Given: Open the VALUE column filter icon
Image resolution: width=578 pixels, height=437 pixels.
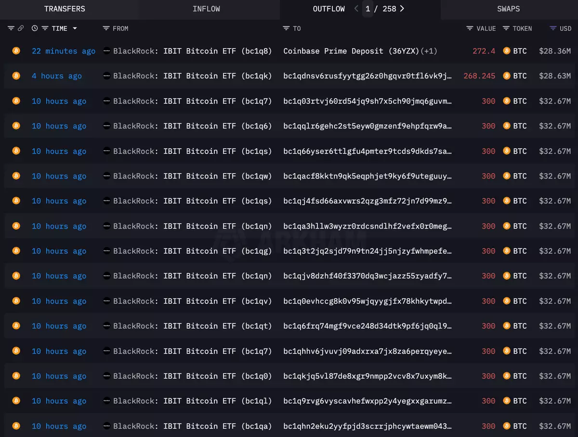Looking at the screenshot, I should point(470,28).
